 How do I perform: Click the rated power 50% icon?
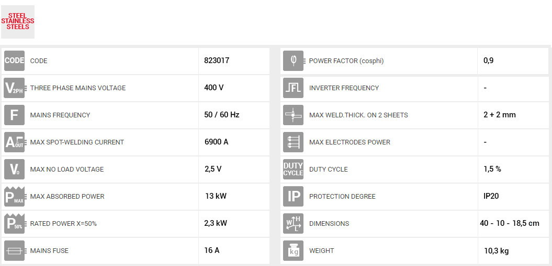point(14,223)
